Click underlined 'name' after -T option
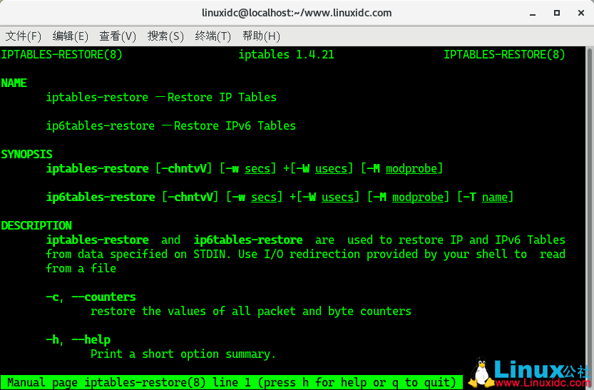The image size is (594, 390). [495, 197]
